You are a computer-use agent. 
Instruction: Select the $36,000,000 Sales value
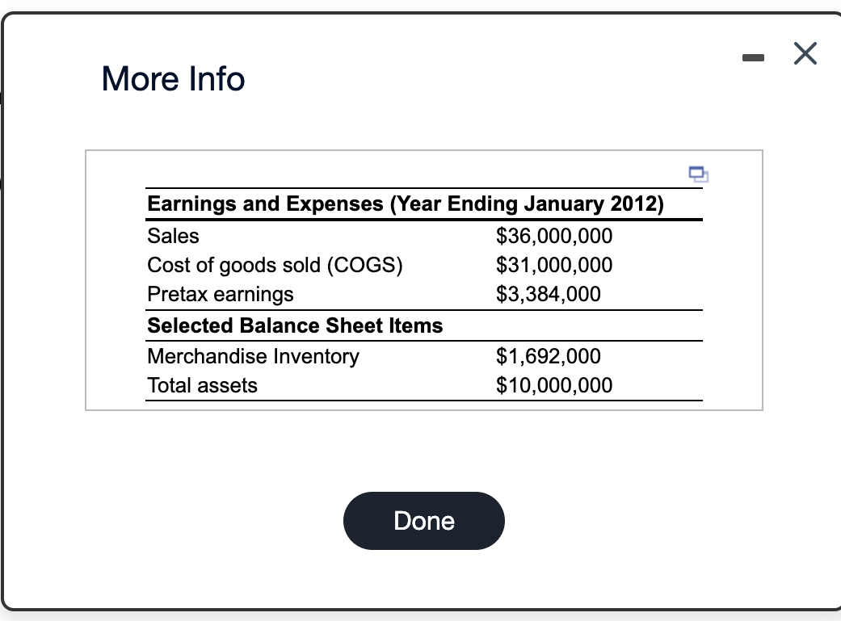coord(554,236)
